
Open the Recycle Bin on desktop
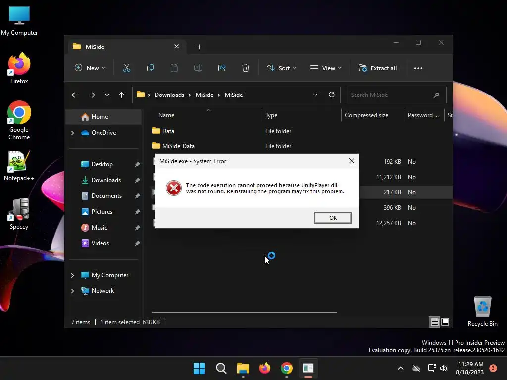click(x=482, y=311)
